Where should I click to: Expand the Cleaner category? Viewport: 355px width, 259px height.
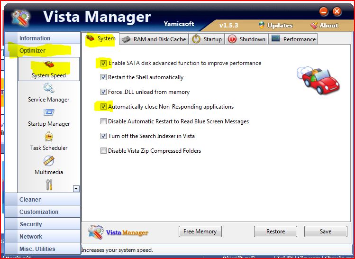(x=30, y=200)
